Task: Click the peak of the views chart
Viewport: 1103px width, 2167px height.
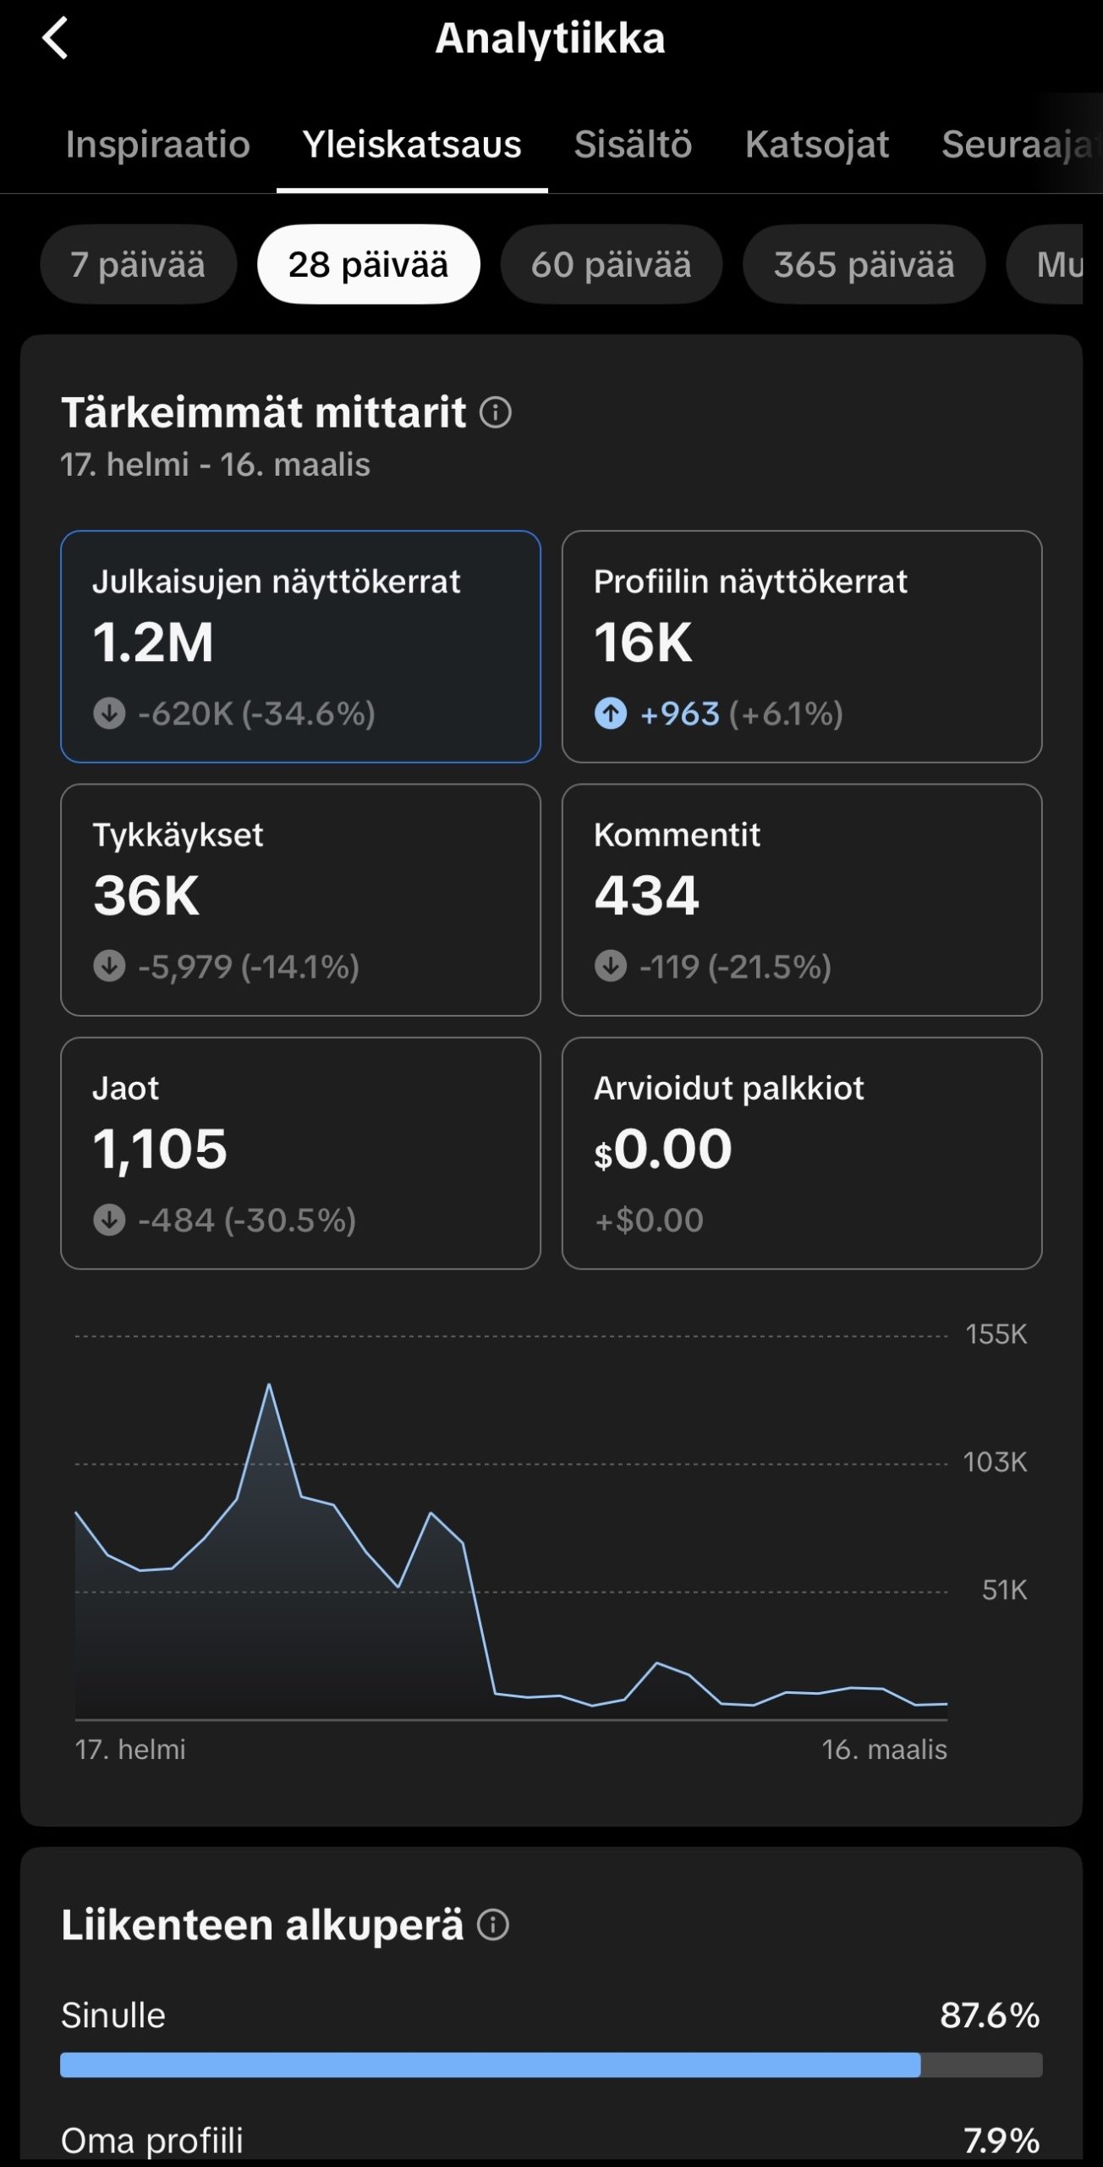Action: (269, 1385)
